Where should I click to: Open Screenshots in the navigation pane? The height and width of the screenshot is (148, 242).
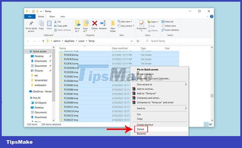pos(41,80)
